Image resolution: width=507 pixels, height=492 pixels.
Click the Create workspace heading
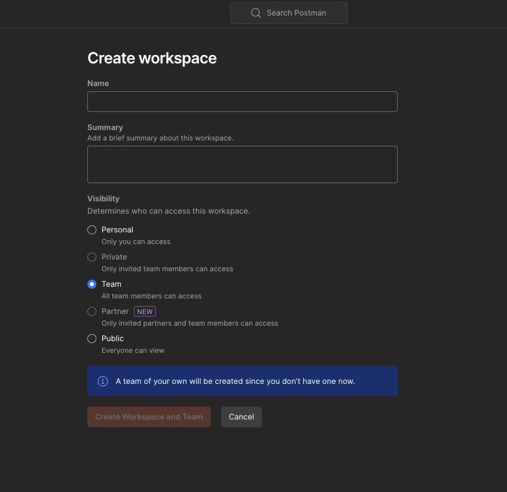click(152, 58)
